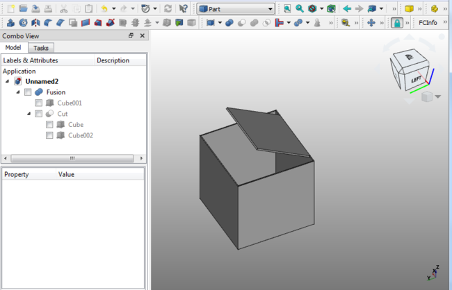The height and width of the screenshot is (290, 452).
Task: Click the Description column header
Action: 113,60
